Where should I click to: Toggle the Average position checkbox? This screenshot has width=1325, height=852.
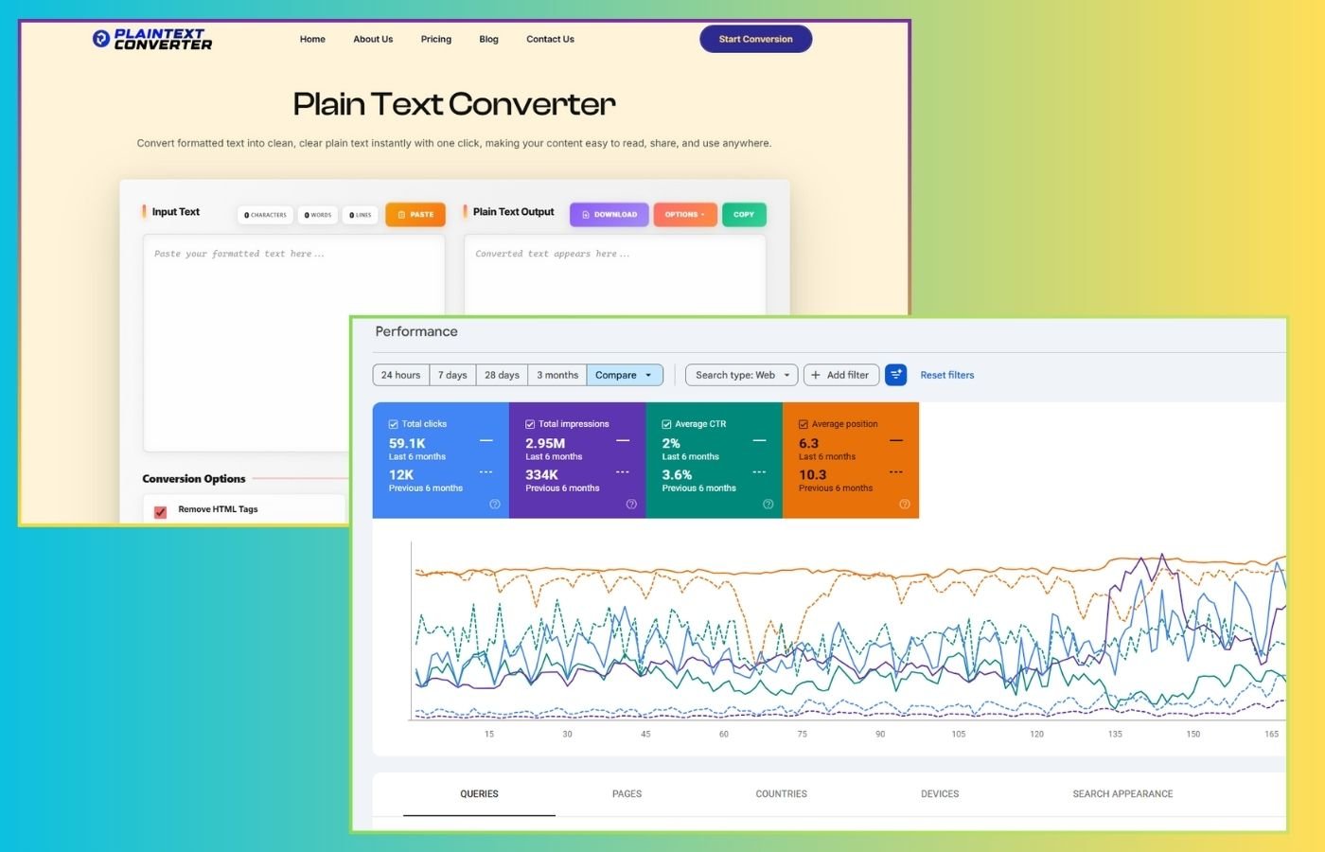(803, 424)
